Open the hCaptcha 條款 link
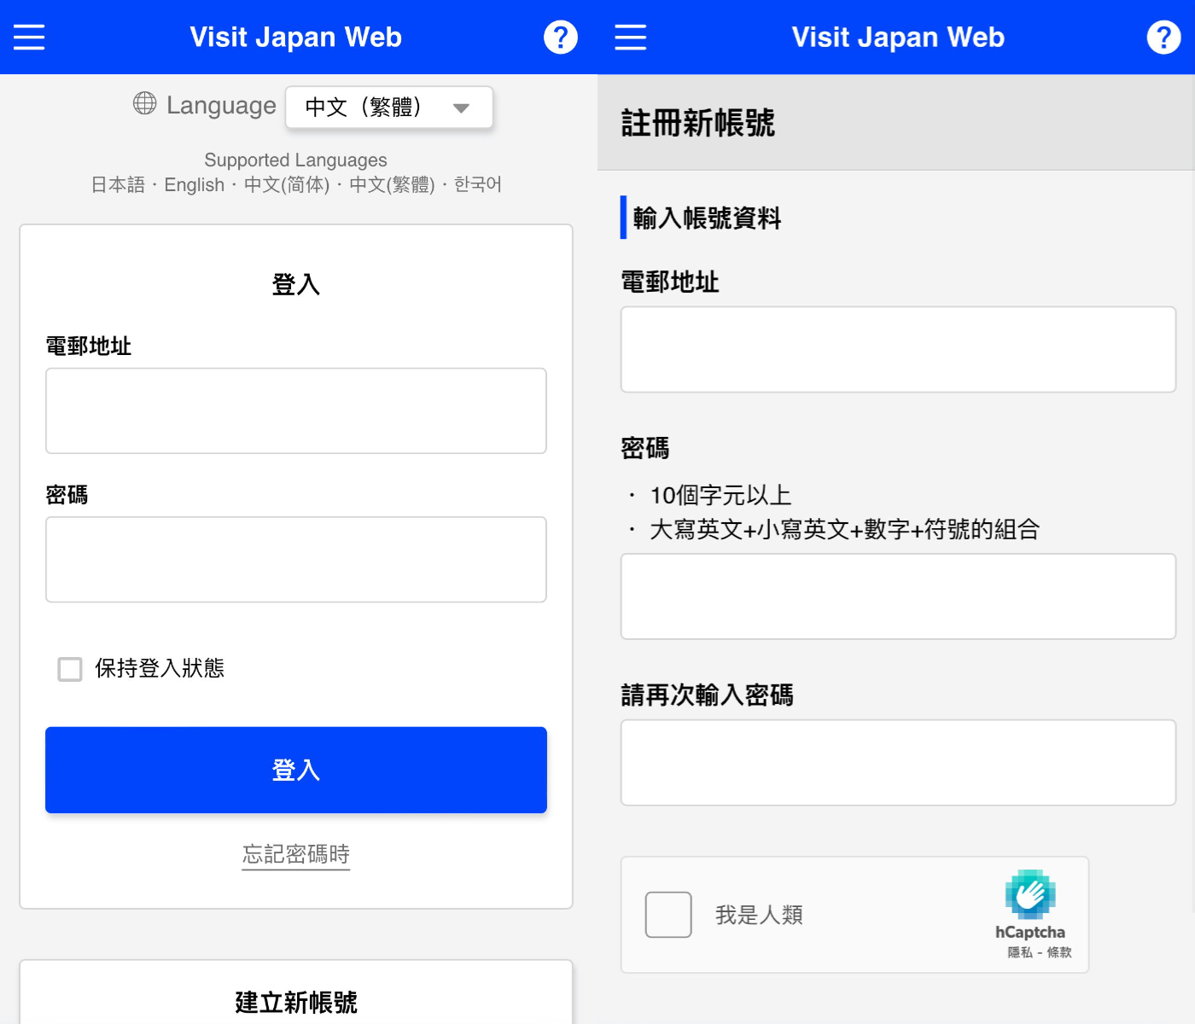The image size is (1195, 1024). click(x=1059, y=952)
